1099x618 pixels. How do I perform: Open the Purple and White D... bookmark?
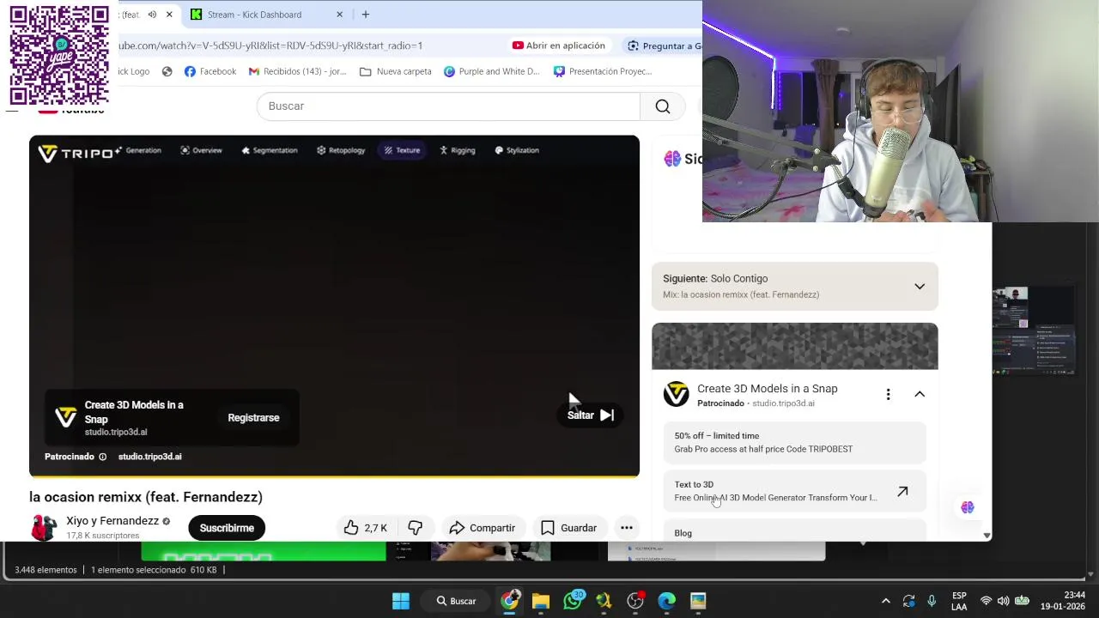pos(492,71)
